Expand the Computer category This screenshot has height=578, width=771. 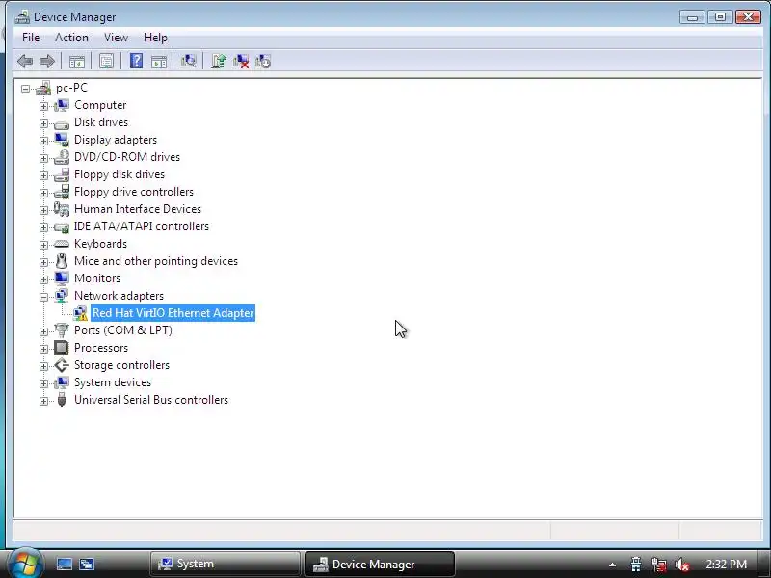[43, 106]
